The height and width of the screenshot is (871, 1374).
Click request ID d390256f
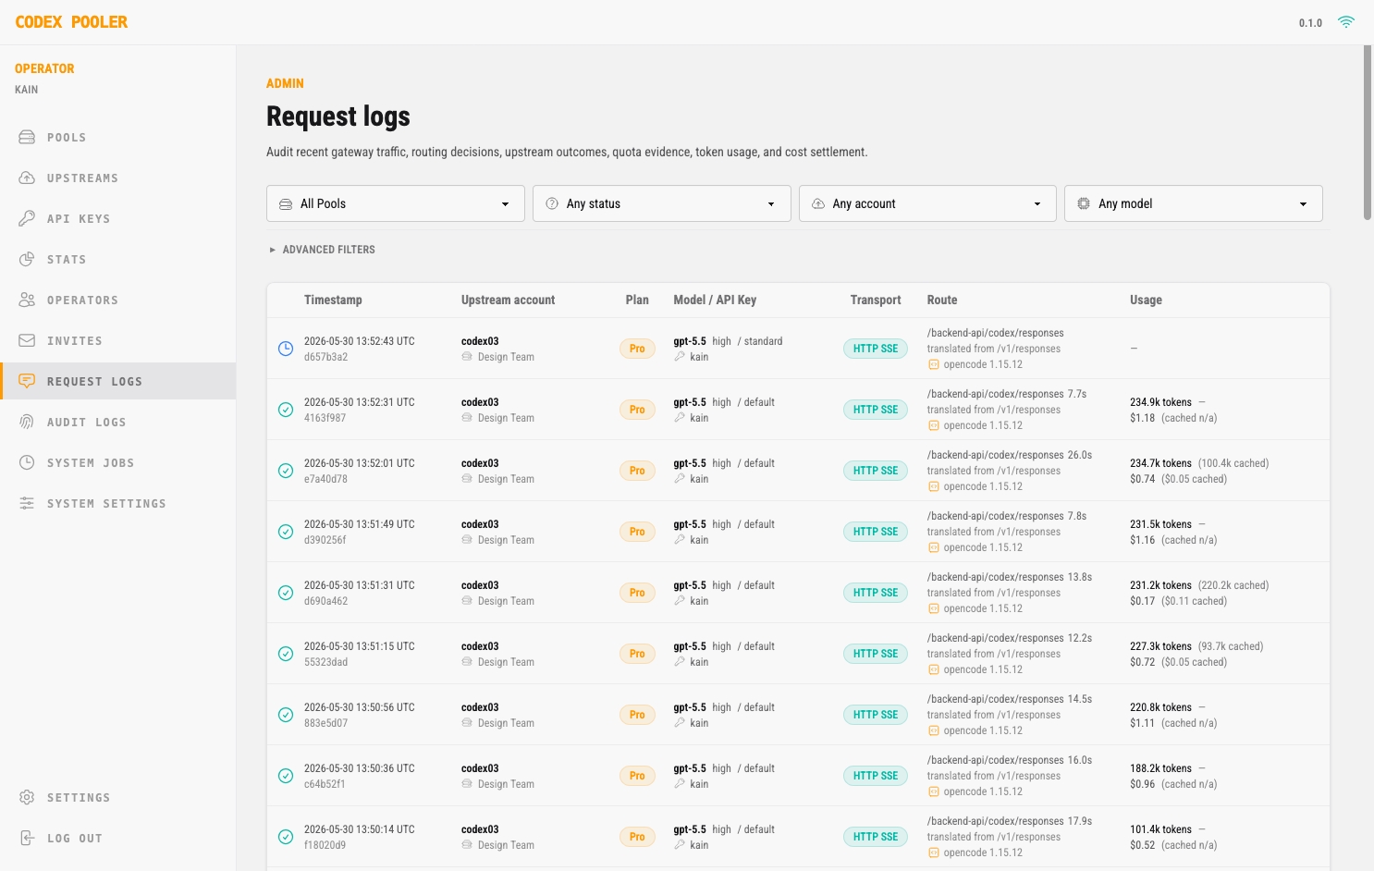point(325,540)
